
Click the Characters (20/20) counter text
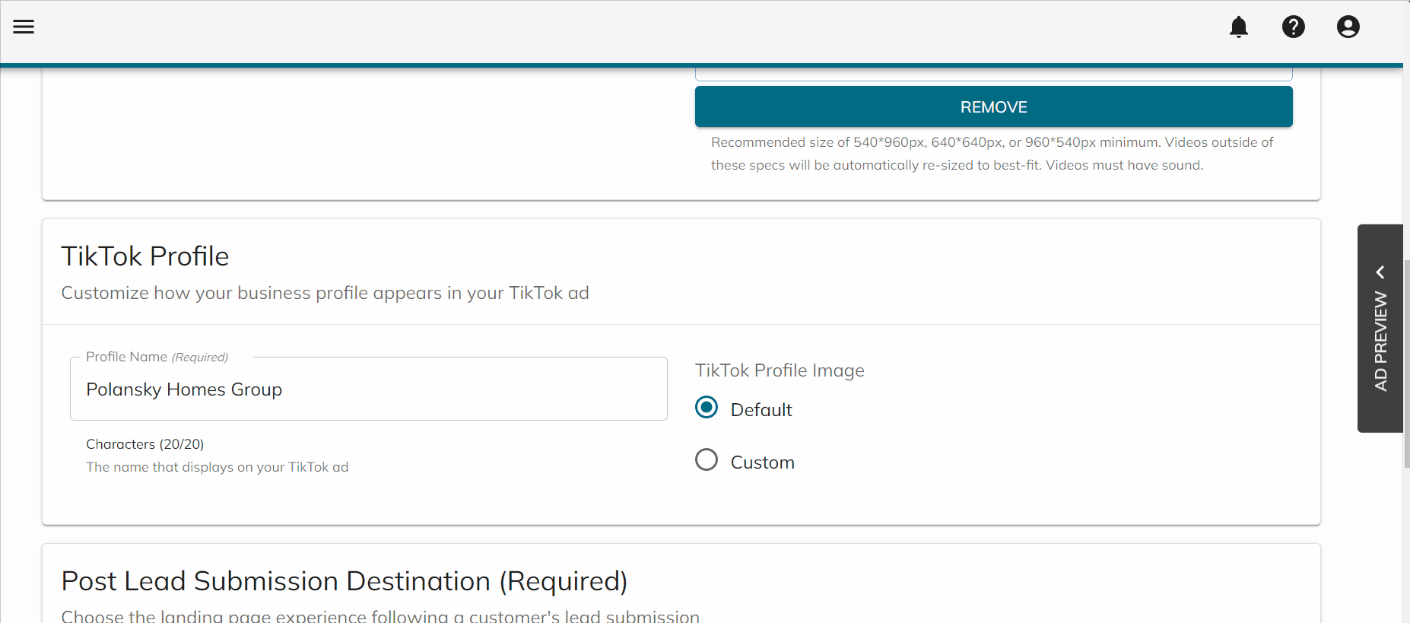pyautogui.click(x=144, y=444)
